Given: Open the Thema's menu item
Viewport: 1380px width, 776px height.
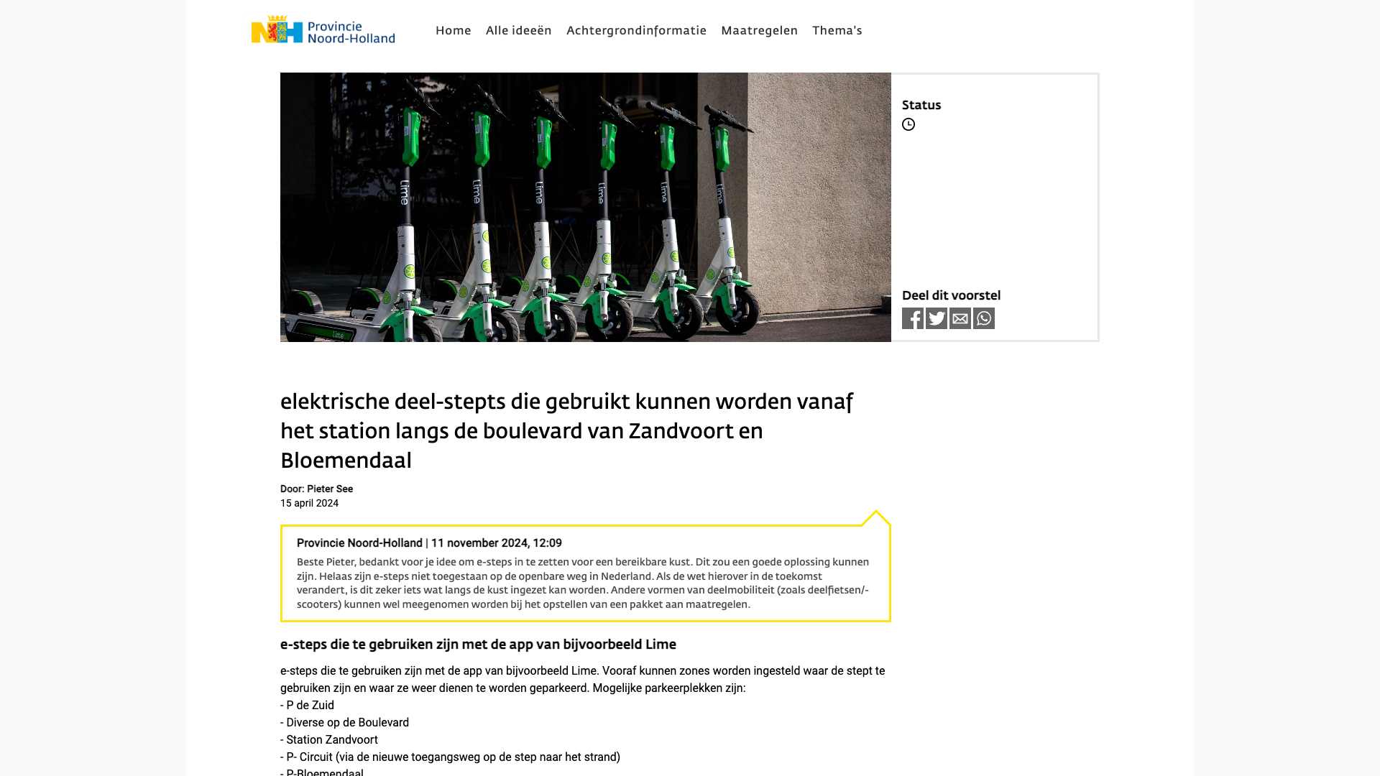Looking at the screenshot, I should (x=837, y=30).
